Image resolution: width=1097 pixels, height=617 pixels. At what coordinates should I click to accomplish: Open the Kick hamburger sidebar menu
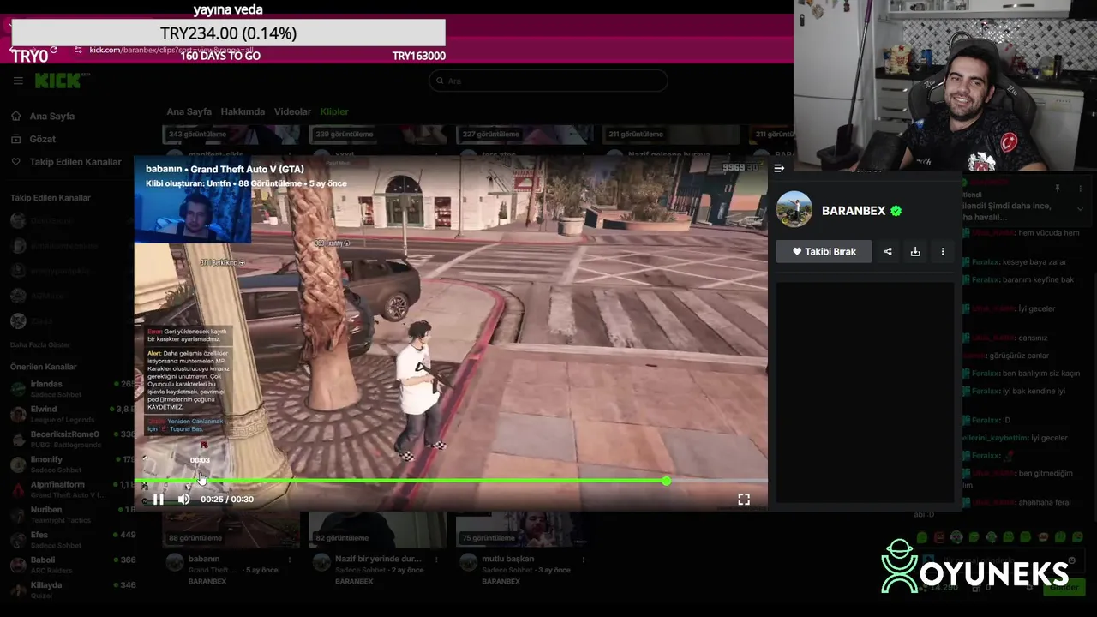18,81
